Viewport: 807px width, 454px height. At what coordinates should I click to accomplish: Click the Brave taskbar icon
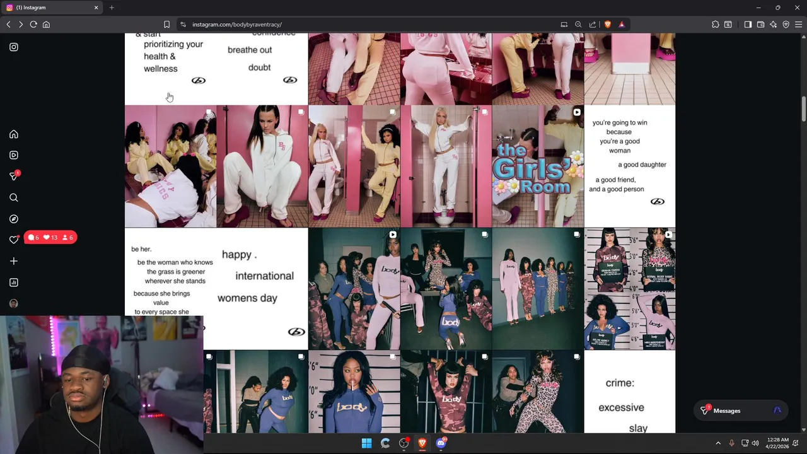(422, 443)
